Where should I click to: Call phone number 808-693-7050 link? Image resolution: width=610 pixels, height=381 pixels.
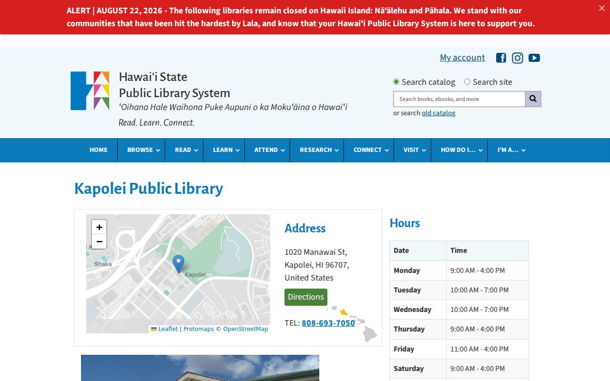click(328, 323)
